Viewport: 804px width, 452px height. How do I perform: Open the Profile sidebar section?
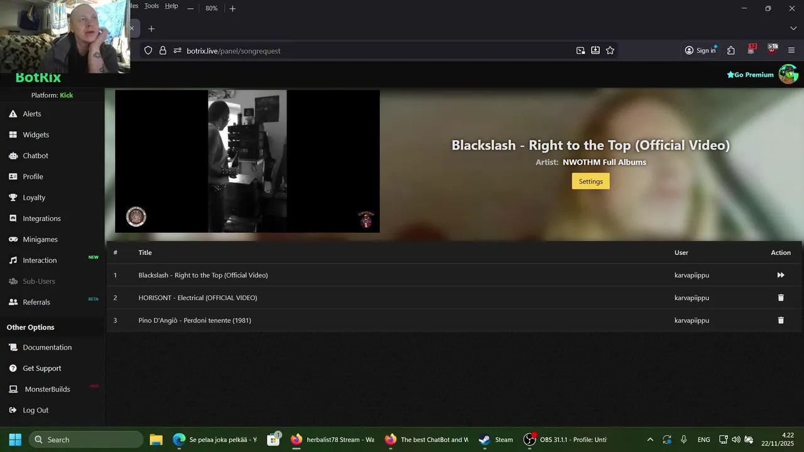[x=33, y=176]
